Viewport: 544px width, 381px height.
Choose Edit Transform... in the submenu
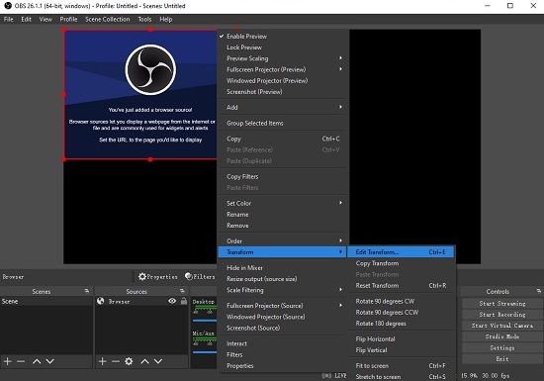pos(401,252)
